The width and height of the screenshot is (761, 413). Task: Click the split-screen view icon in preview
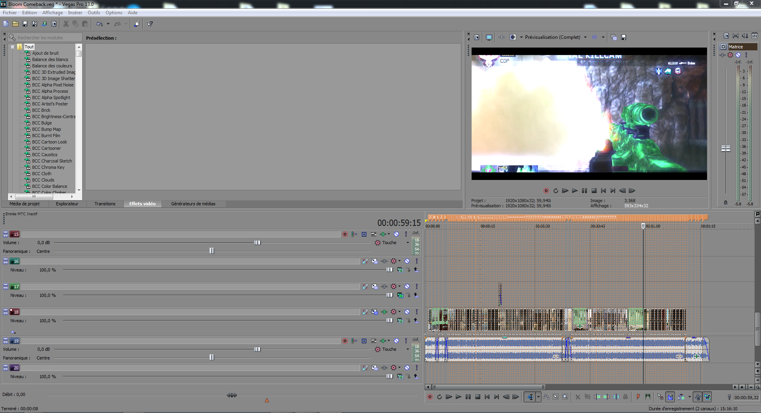click(x=513, y=37)
